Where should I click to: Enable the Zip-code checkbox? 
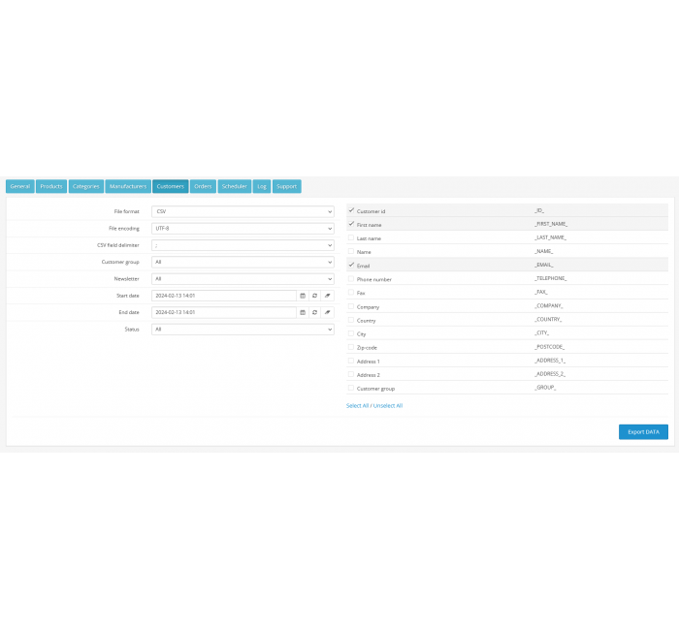351,347
